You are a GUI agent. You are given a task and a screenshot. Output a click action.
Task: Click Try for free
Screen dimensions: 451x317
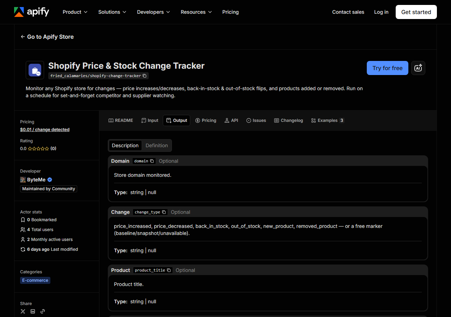tap(388, 68)
